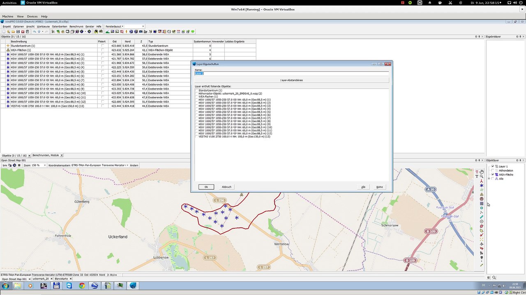Select the red polygon area tool

click(x=482, y=226)
